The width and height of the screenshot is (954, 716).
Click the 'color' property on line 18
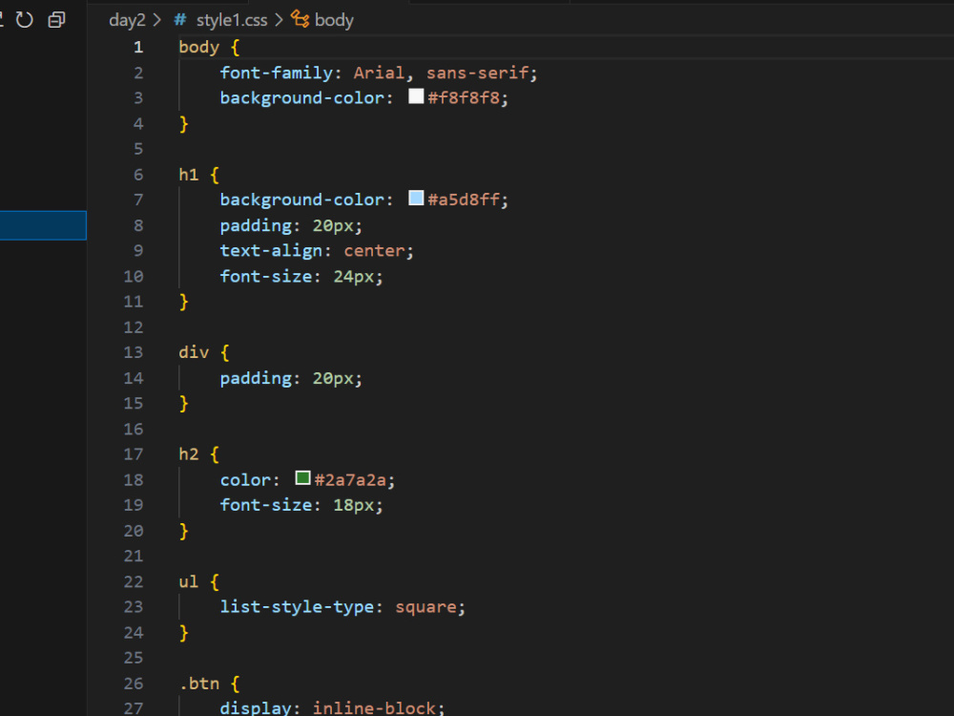(246, 480)
